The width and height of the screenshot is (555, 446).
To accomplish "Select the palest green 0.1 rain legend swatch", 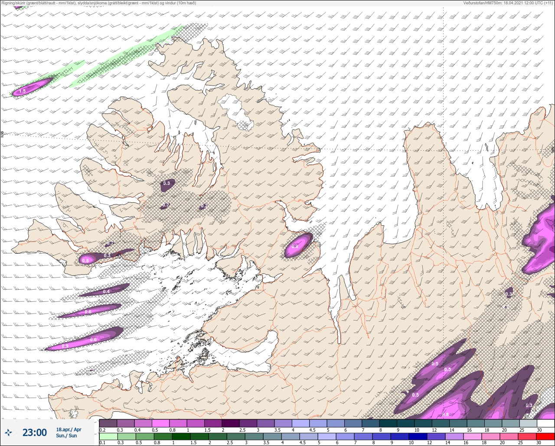I will coord(108,436).
